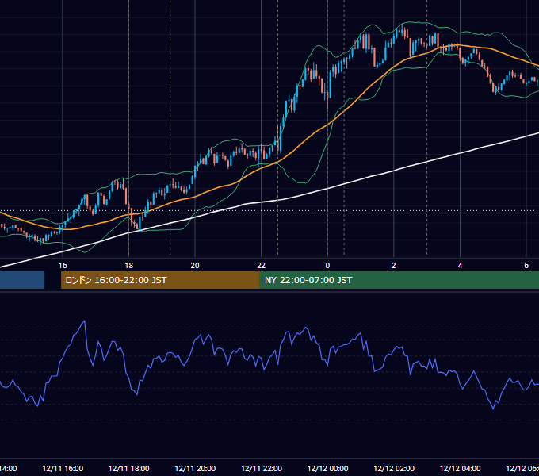Click the 12/11 18:00 date label
This screenshot has height=476, width=539.
[129, 468]
